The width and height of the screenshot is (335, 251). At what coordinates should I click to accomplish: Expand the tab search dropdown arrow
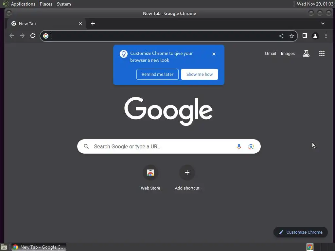pos(323,24)
